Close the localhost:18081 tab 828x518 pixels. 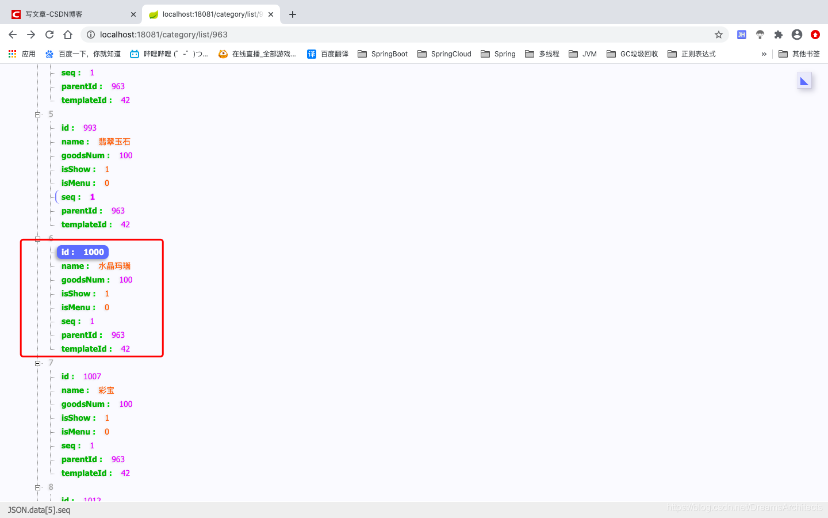pyautogui.click(x=271, y=14)
